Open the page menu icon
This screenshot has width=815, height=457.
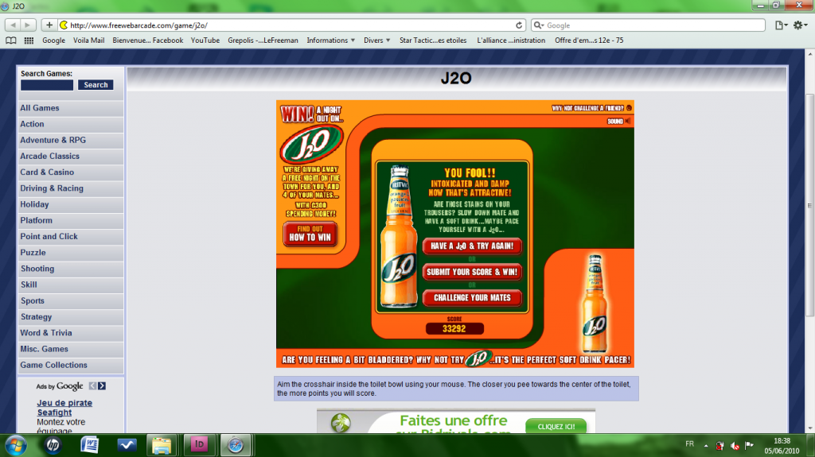coord(782,25)
